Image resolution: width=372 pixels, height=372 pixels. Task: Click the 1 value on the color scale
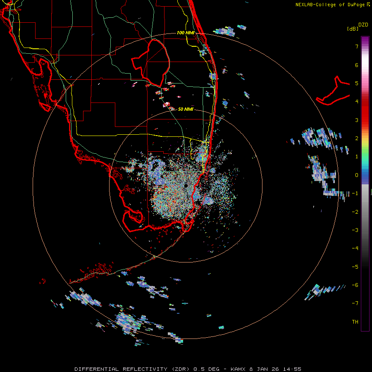point(357,157)
